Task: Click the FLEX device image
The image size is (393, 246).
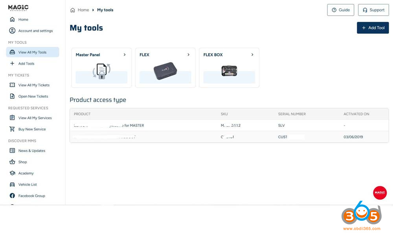Action: tap(165, 71)
